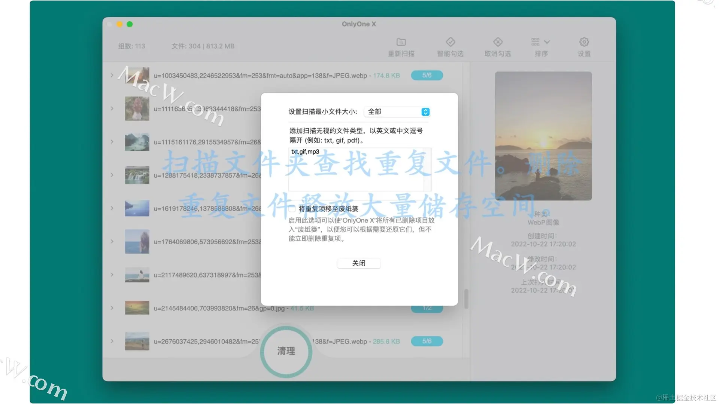Click the Rescan (重新扫描) toolbar icon
The width and height of the screenshot is (719, 404).
(x=401, y=42)
